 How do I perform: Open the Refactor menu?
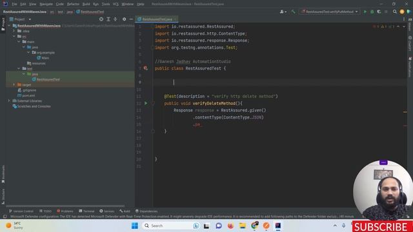73,5
